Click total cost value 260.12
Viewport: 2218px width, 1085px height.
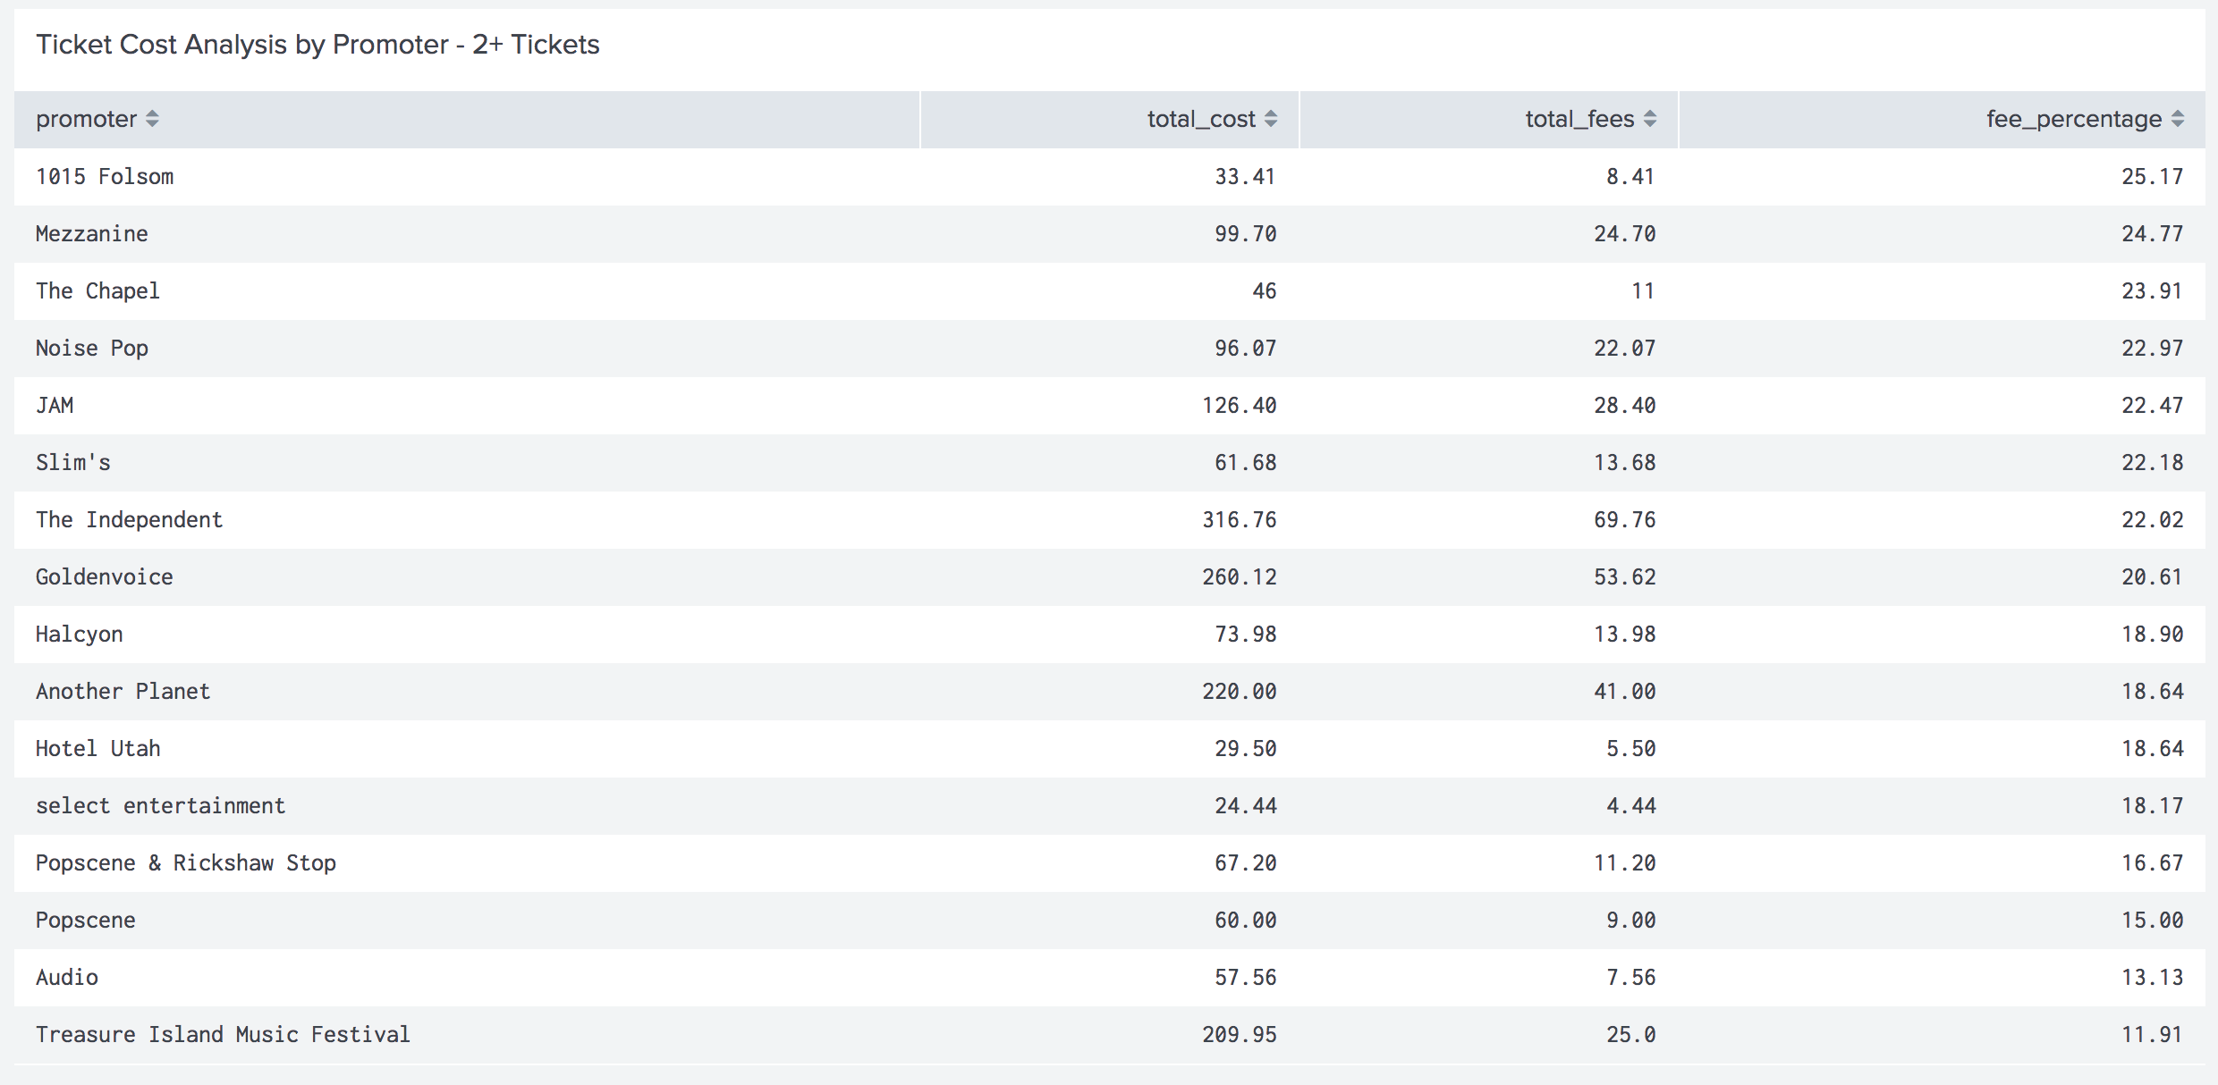(1239, 576)
